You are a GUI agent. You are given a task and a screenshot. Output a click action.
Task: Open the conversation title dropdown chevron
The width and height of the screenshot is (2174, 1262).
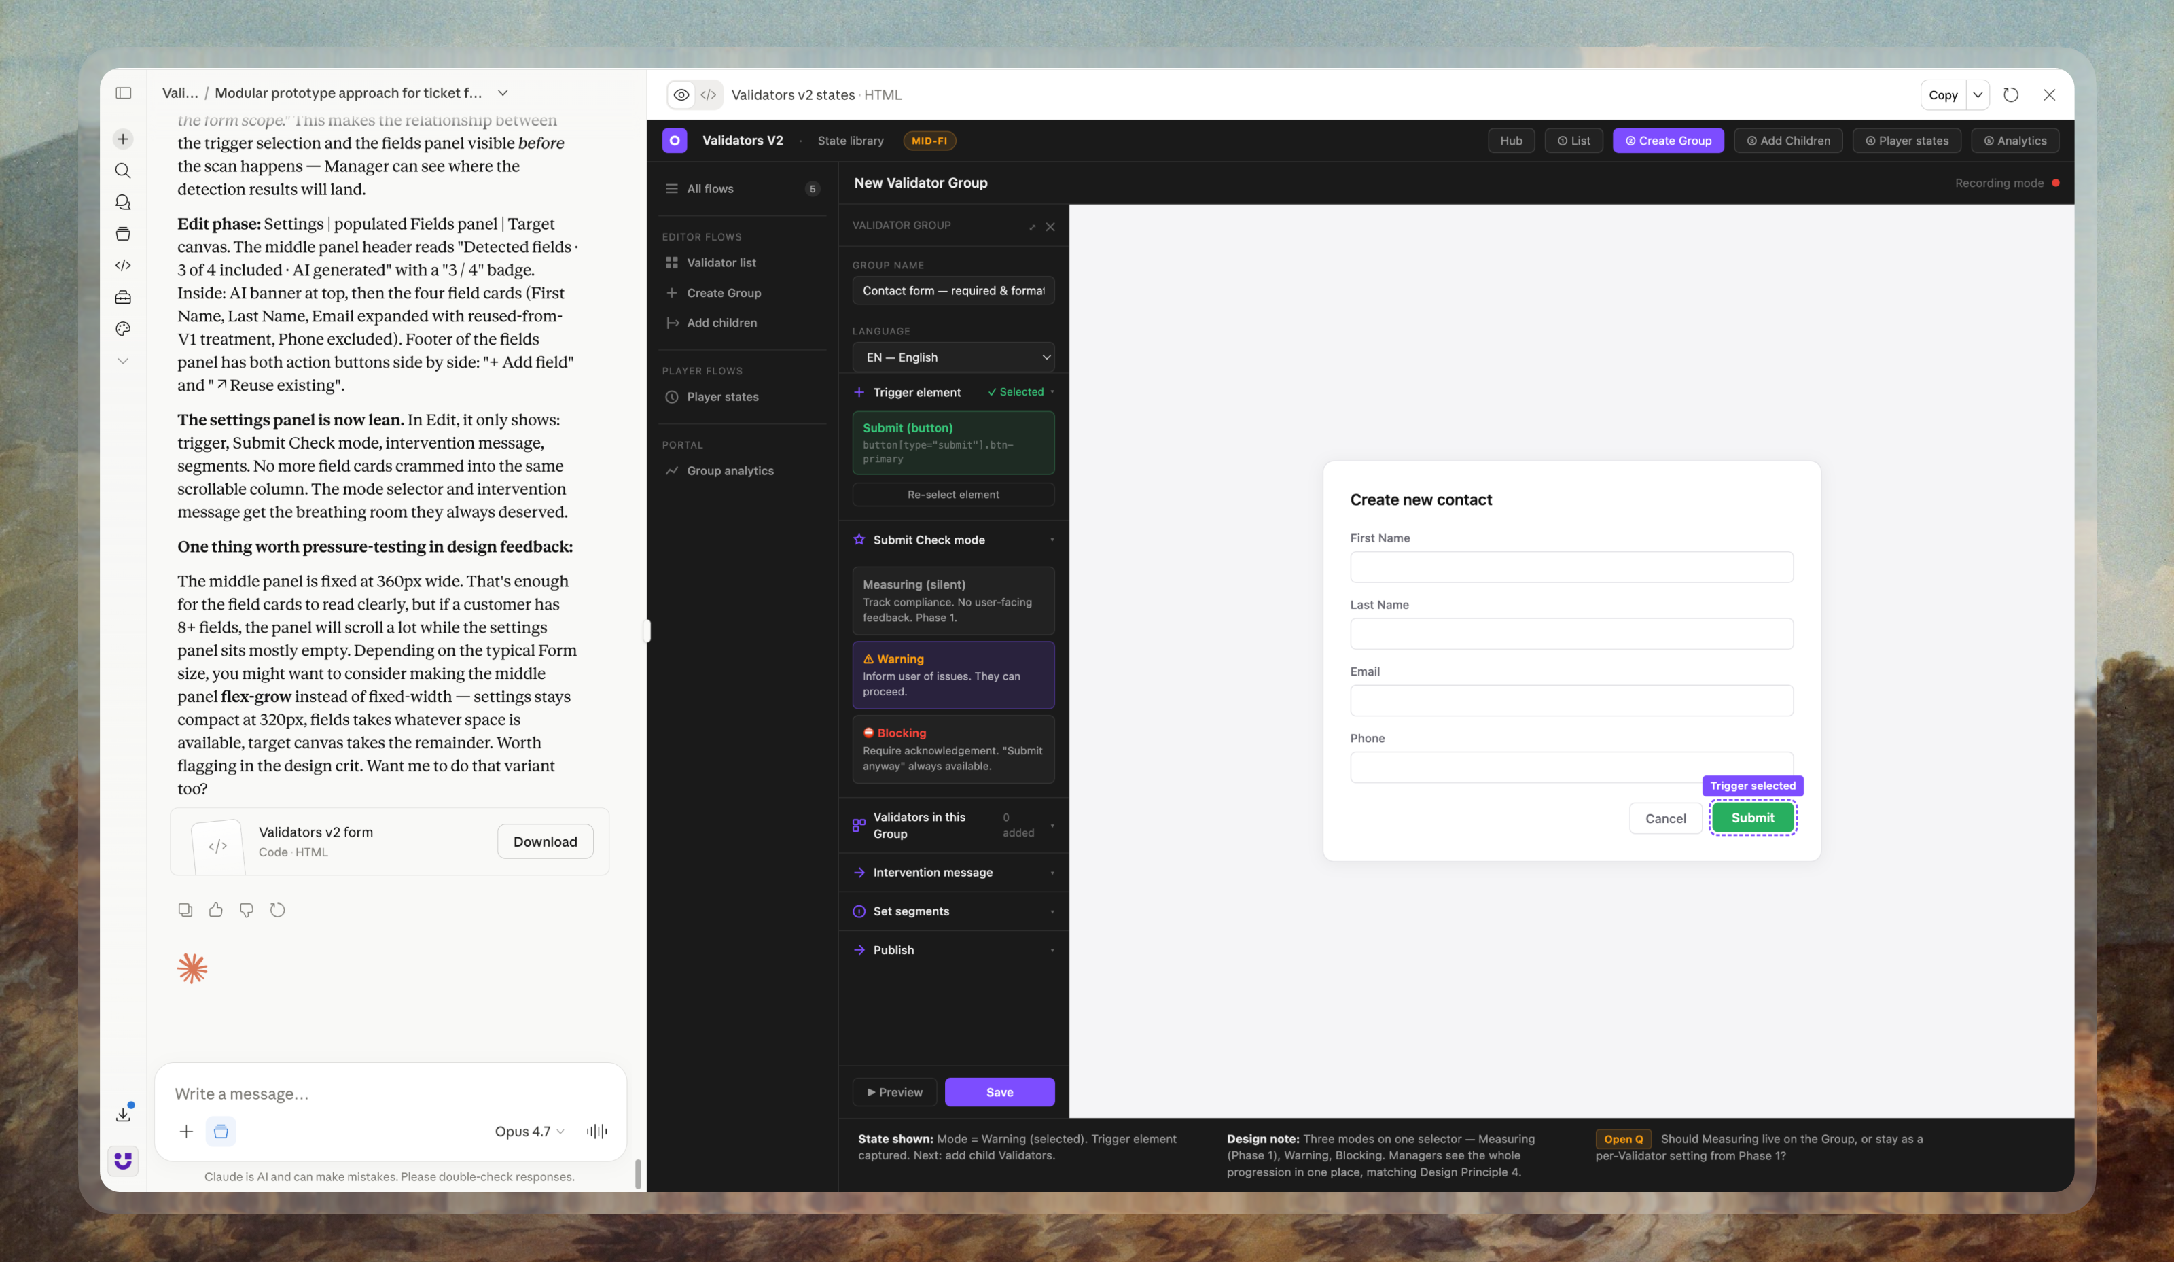(x=503, y=93)
